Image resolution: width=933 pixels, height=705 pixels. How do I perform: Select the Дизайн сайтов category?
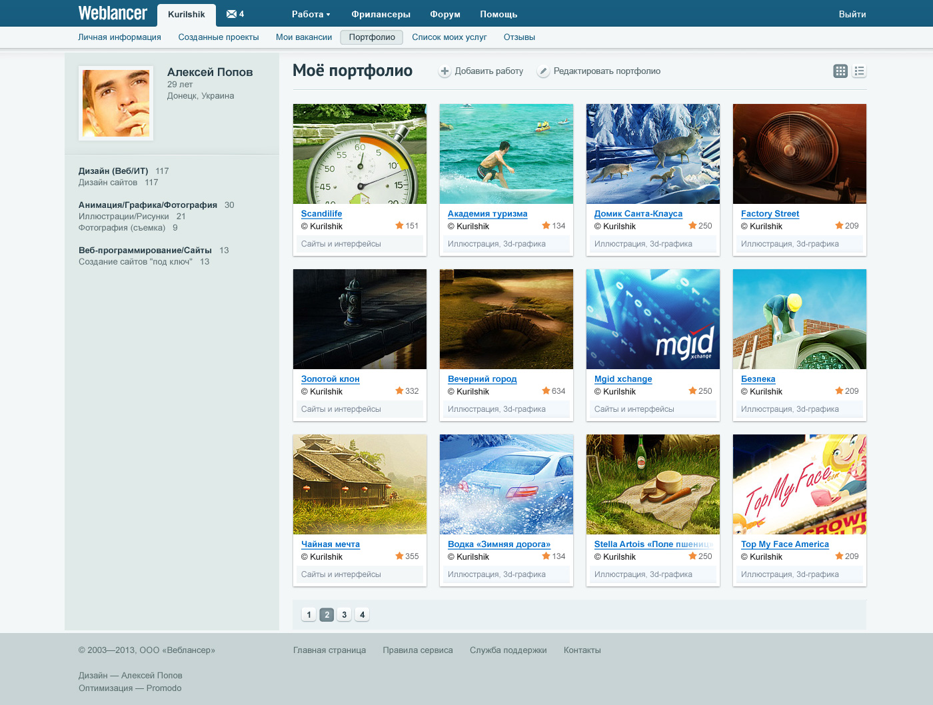coord(108,183)
